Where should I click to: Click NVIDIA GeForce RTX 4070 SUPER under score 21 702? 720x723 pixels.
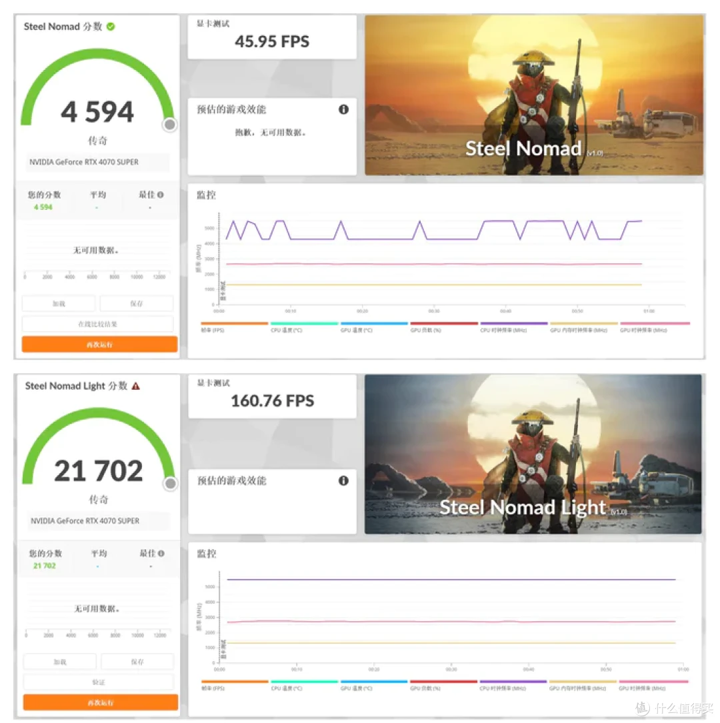pyautogui.click(x=85, y=520)
